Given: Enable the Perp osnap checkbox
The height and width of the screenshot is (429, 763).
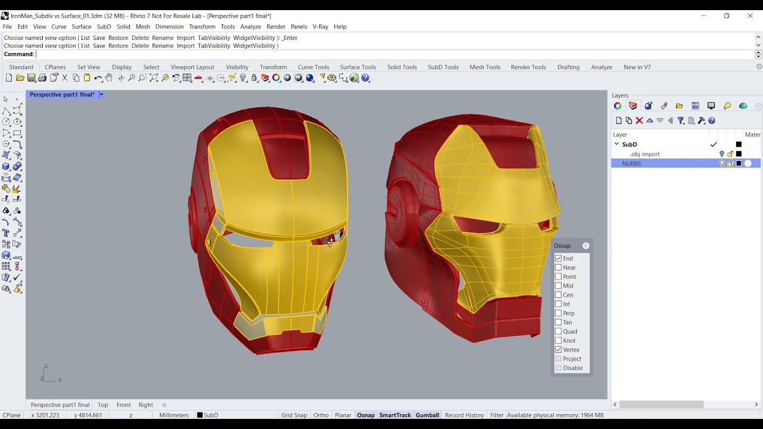Looking at the screenshot, I should click(559, 313).
